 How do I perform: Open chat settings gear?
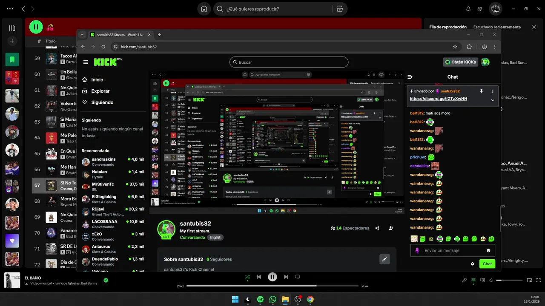(x=473, y=263)
